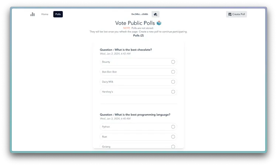Click the wallet connection icon button

click(155, 14)
